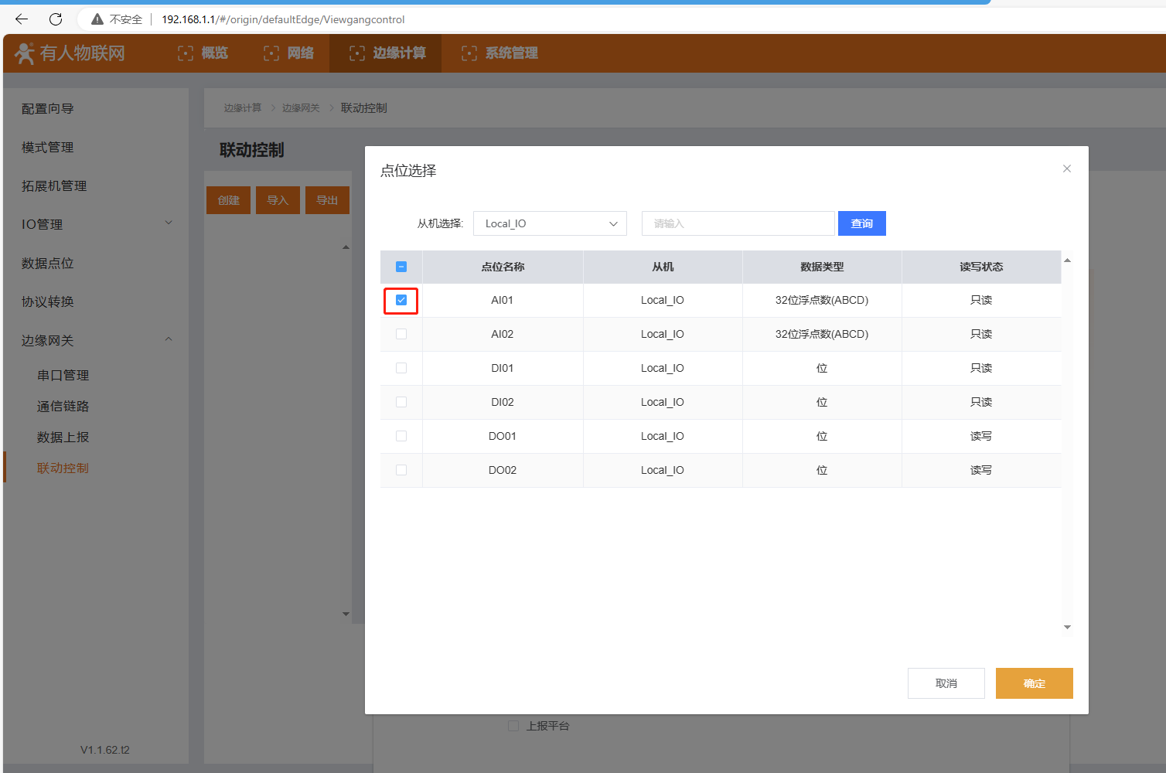Click the not-secure warning icon in address bar
This screenshot has height=773, width=1166.
pyautogui.click(x=97, y=19)
